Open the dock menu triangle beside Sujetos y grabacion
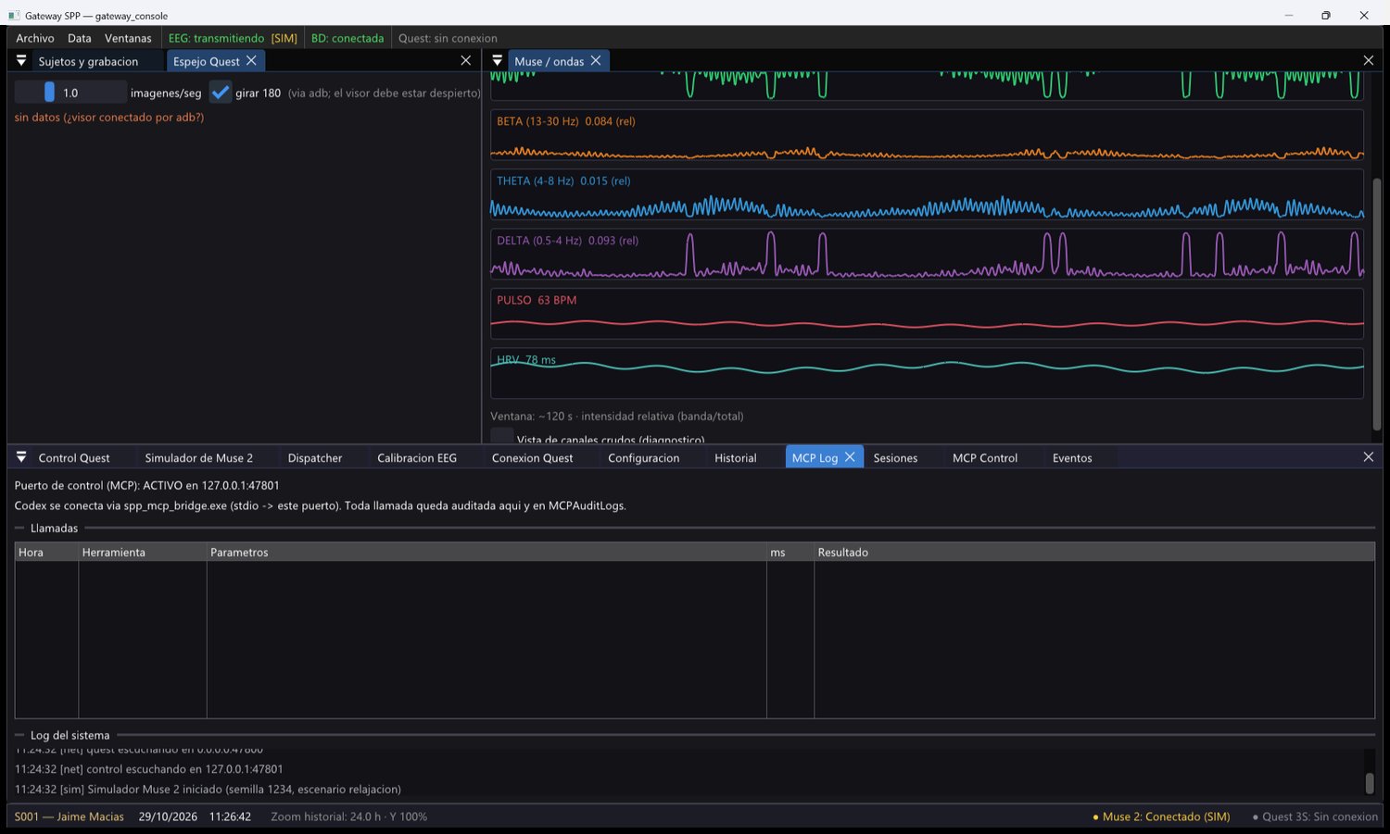The image size is (1390, 834). click(x=21, y=60)
